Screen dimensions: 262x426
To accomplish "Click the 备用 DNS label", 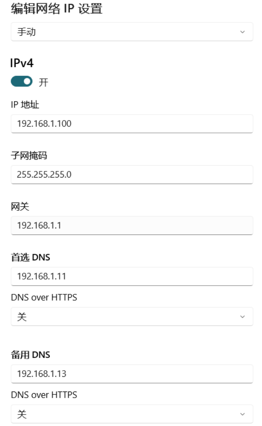I will click(30, 355).
